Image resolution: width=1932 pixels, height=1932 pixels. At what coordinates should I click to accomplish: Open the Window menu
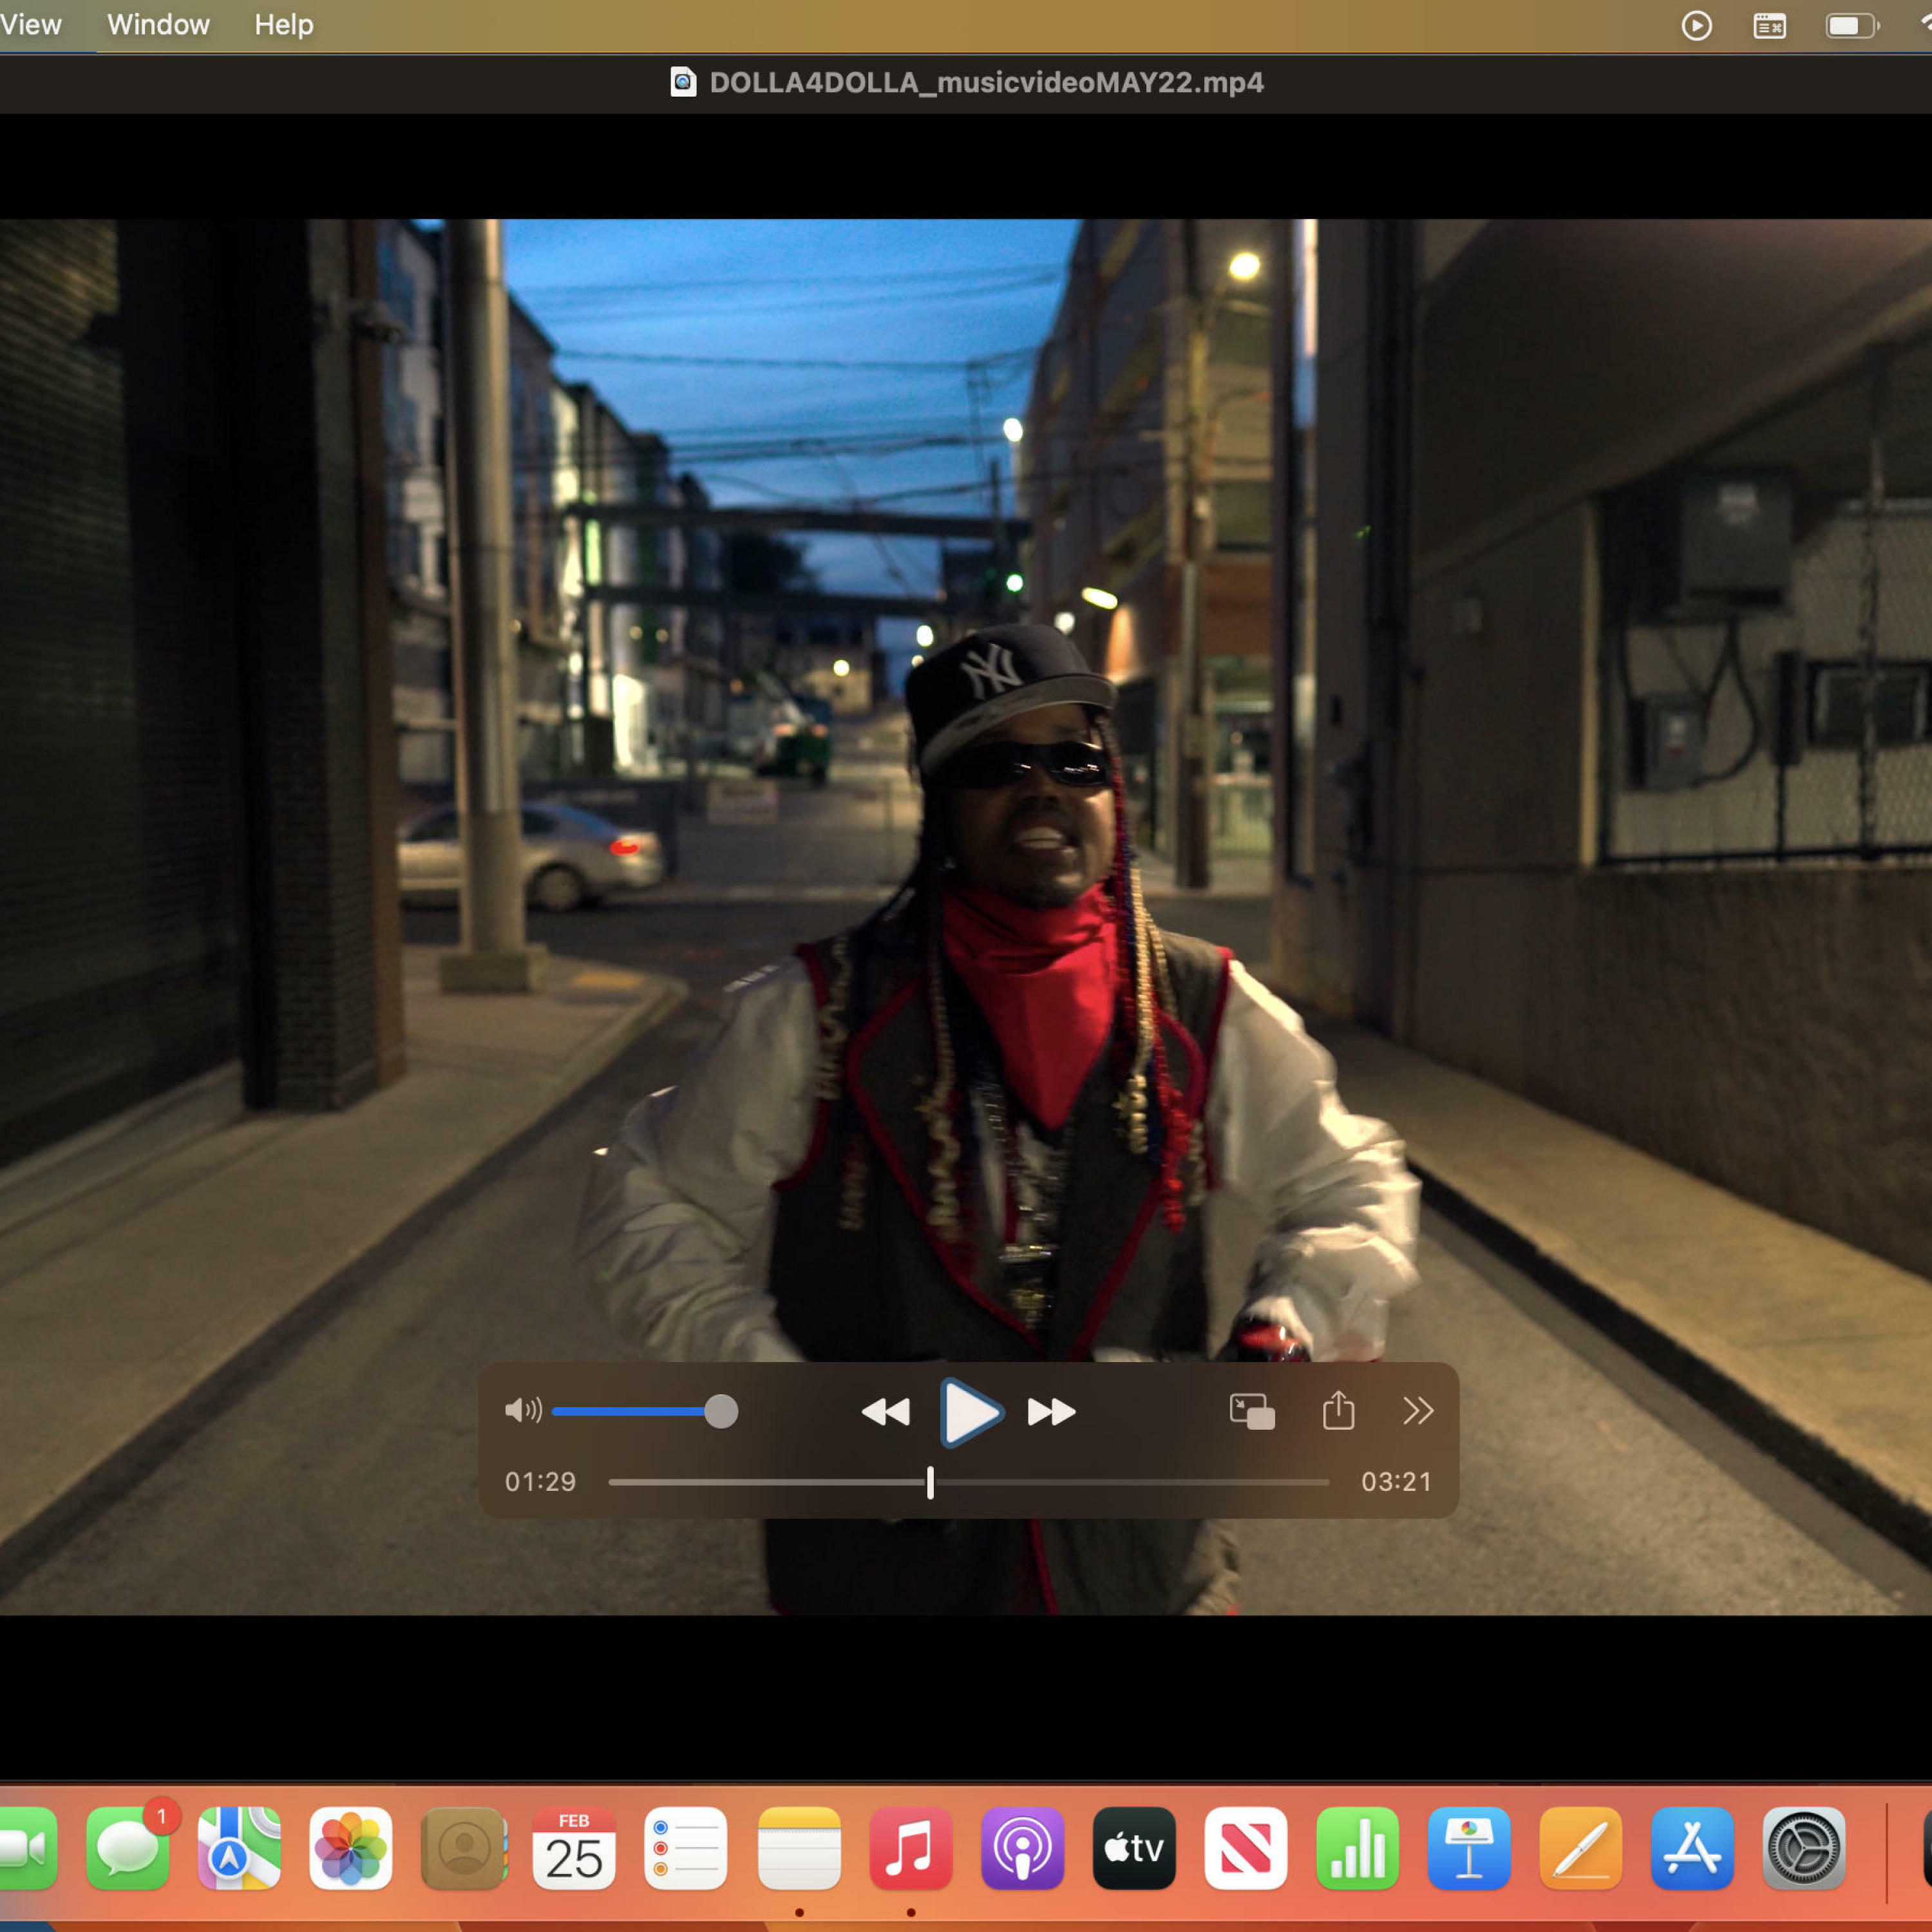(x=158, y=24)
